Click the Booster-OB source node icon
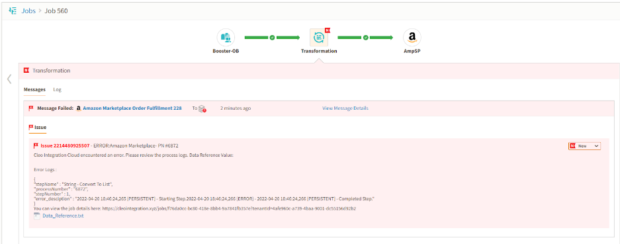The width and height of the screenshot is (620, 244). [x=226, y=38]
